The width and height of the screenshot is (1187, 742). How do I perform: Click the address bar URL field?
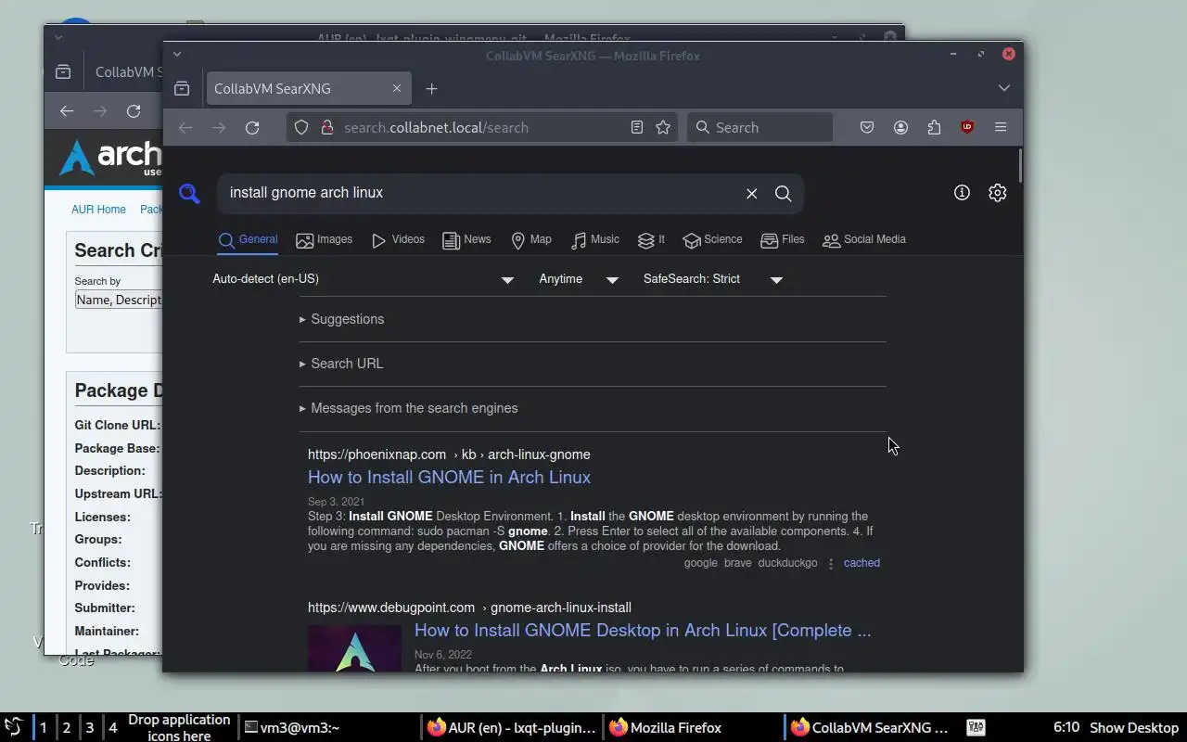[x=482, y=127]
